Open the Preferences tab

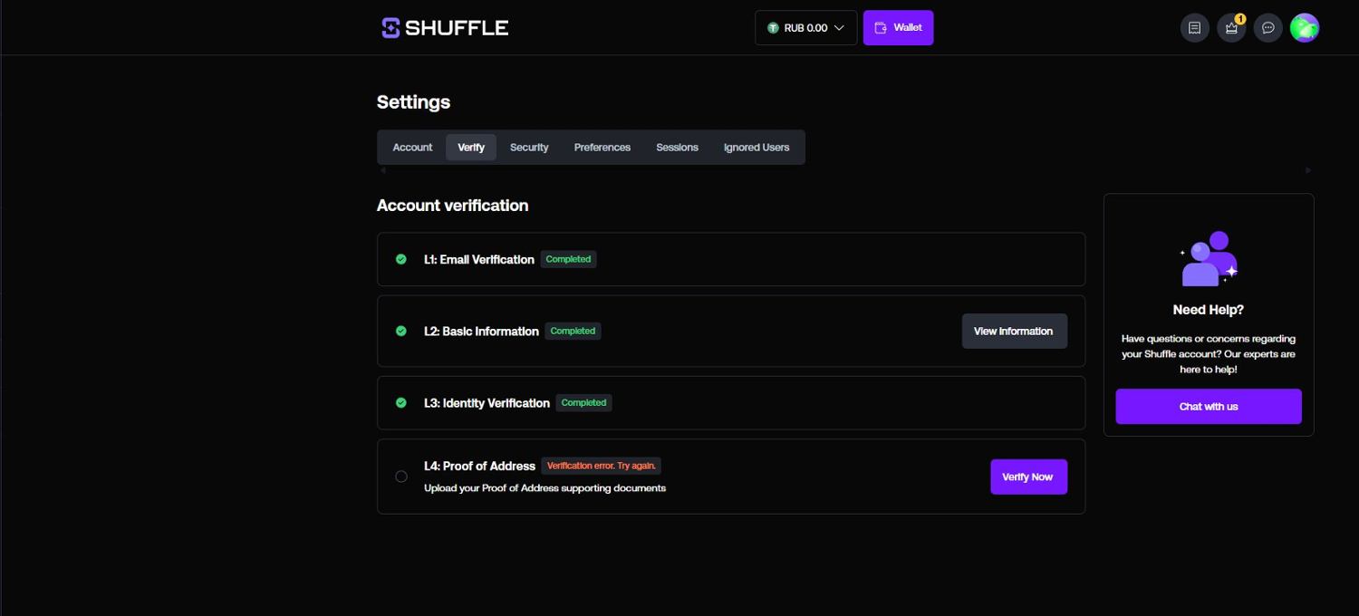602,148
